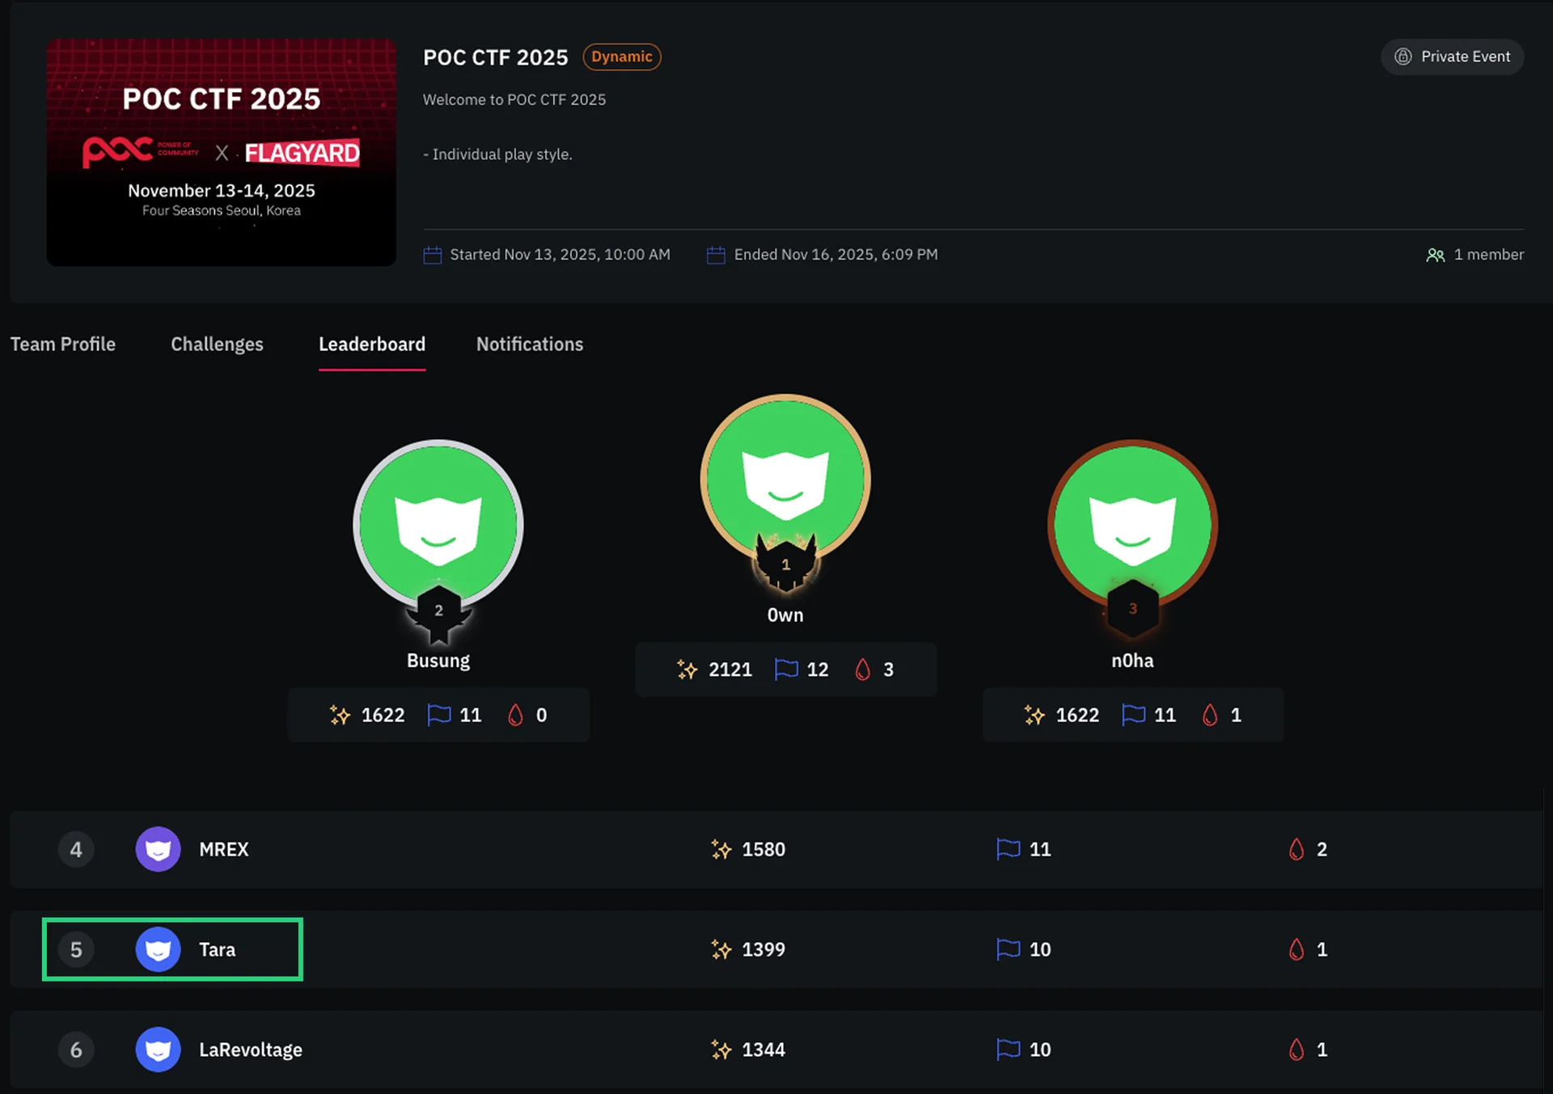Select the Leaderboard tab
The width and height of the screenshot is (1553, 1094).
pyautogui.click(x=372, y=344)
